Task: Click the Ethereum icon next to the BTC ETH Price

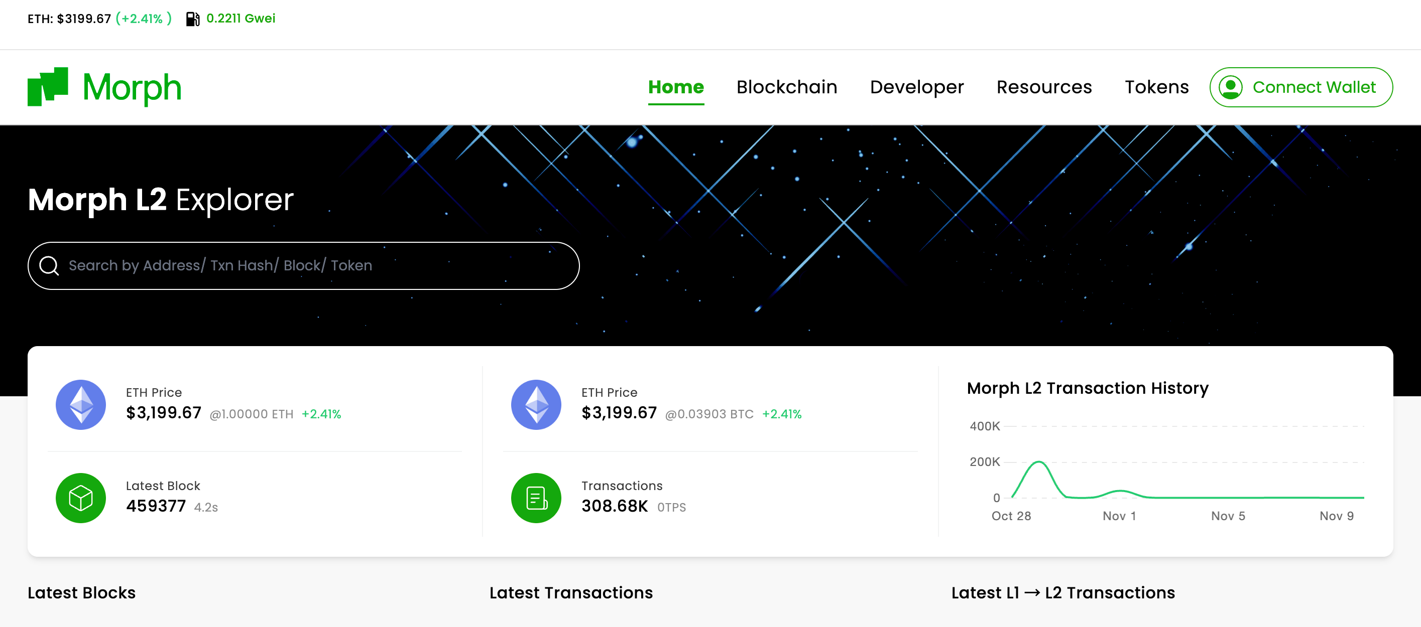Action: (x=536, y=404)
